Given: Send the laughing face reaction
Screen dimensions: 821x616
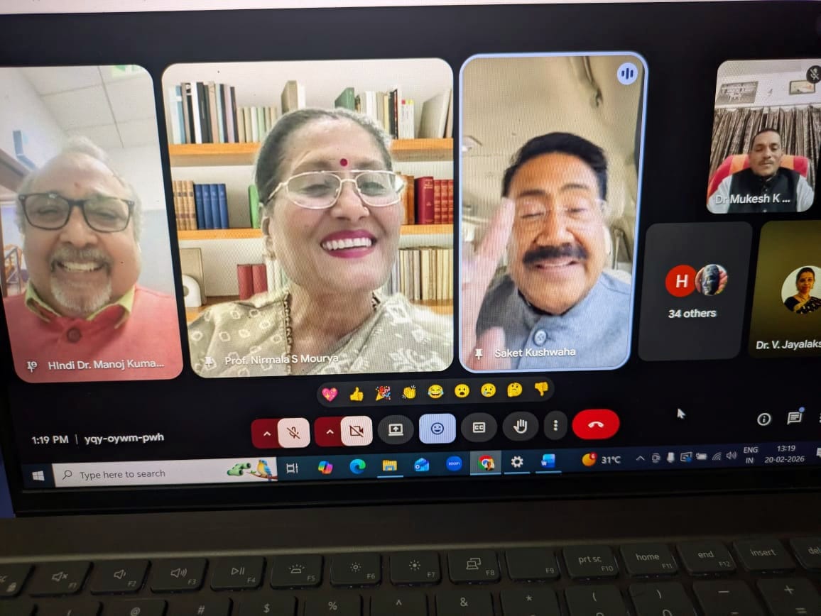Looking at the screenshot, I should tap(435, 391).
